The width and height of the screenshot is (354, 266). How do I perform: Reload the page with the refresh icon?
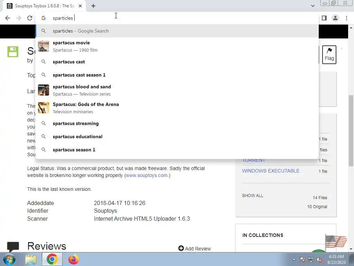click(30, 18)
